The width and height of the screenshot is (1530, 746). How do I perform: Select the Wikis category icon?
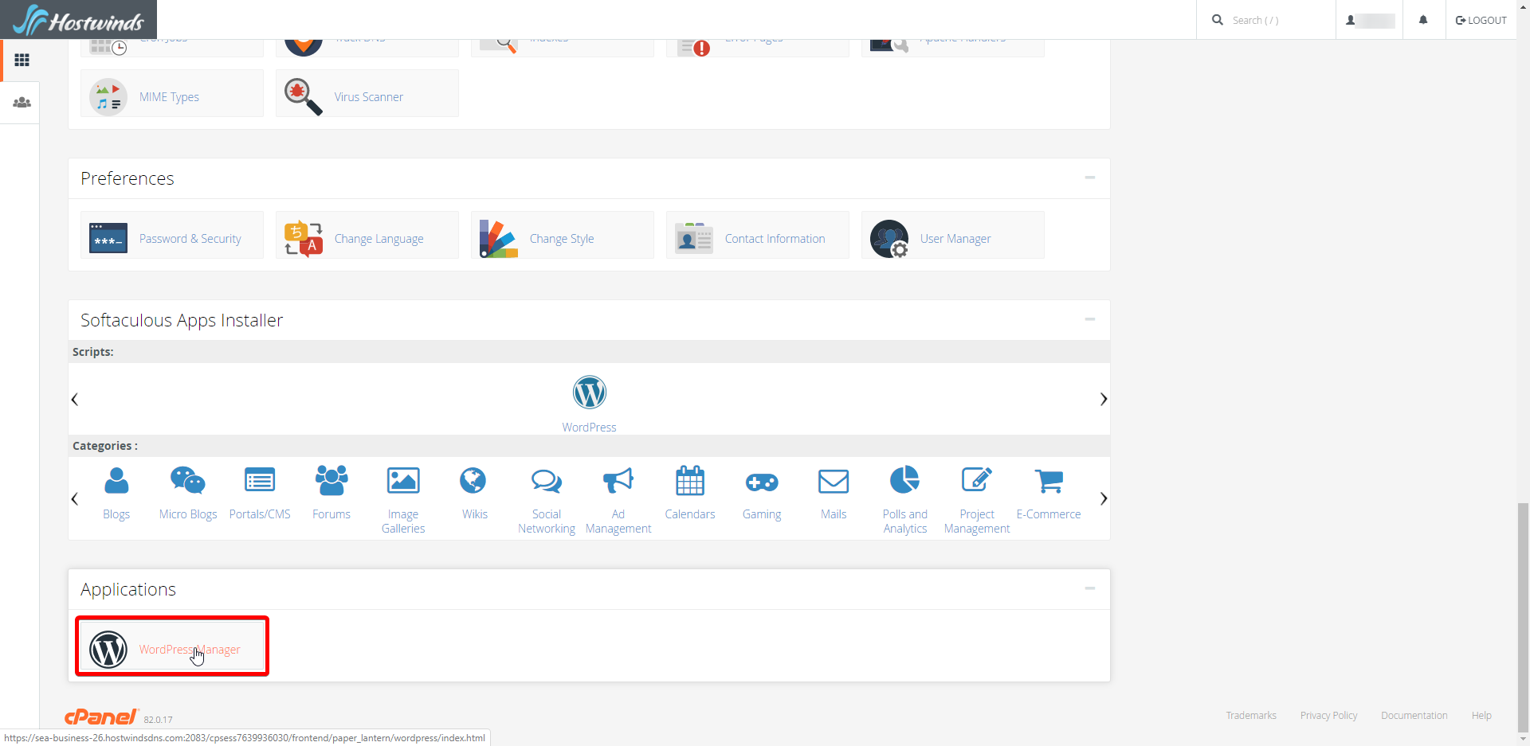click(x=473, y=481)
